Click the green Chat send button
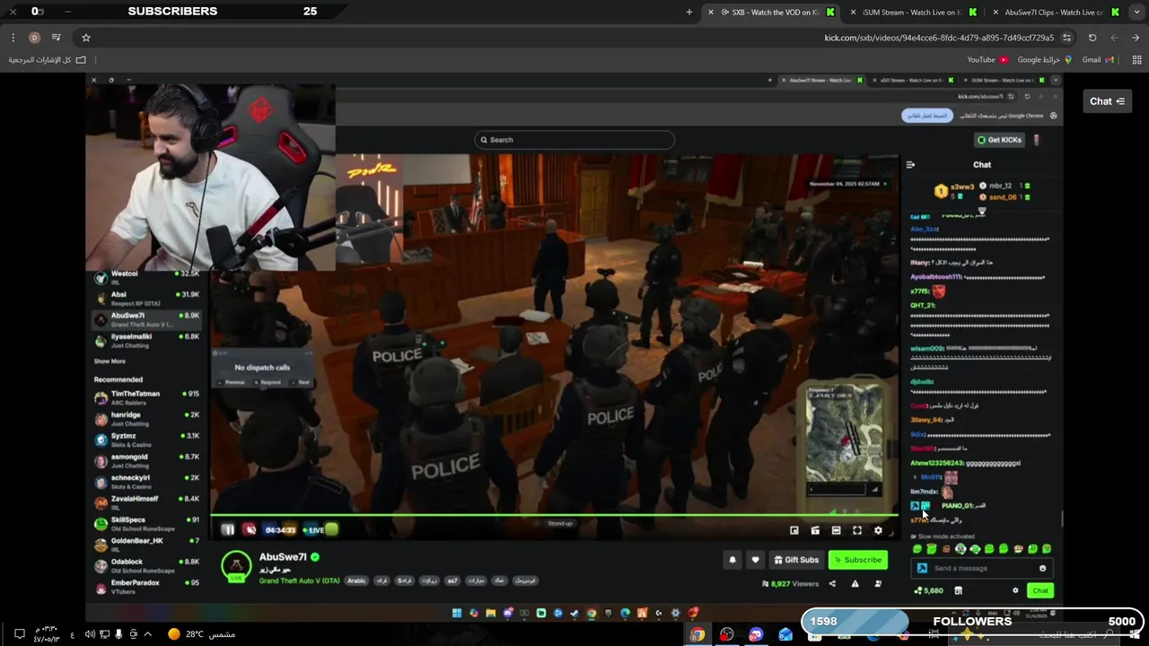The height and width of the screenshot is (646, 1149). point(1040,590)
